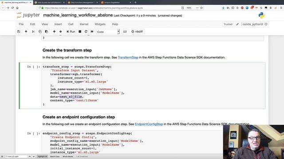Close the machine_learning_workflow browser tab
Screen dimensions: 284x159
tap(31, 3)
